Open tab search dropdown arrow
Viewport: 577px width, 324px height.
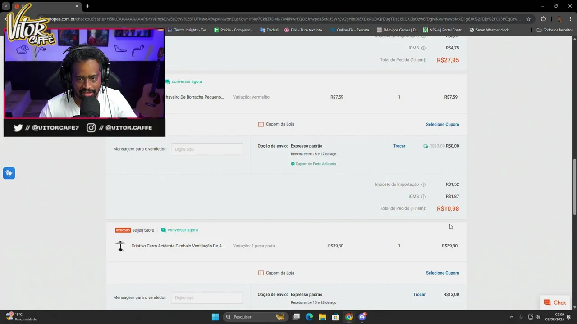6,6
